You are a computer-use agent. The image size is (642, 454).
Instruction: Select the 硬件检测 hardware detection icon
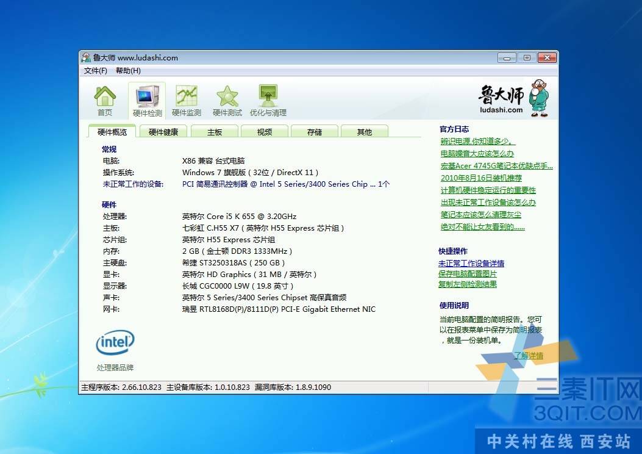(x=147, y=101)
